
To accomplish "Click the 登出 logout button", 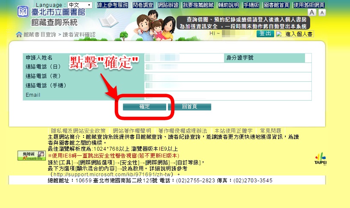I will (265, 34).
